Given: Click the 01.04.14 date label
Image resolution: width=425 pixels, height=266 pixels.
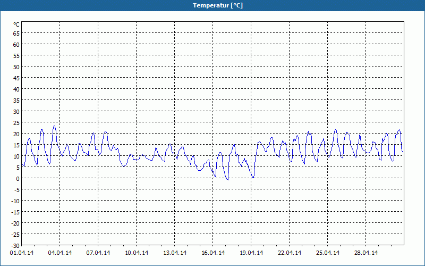Looking at the screenshot, I should click(22, 253).
